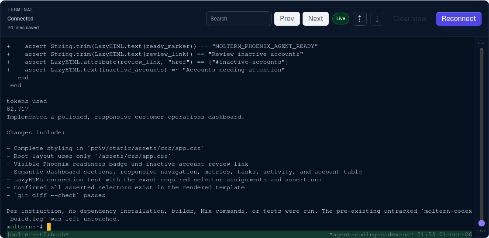Click '`git diff --check` passes' line
Viewport: 489px width, 238px height.
[56, 195]
